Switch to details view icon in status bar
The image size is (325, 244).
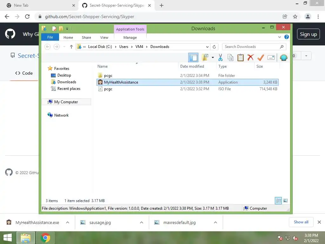(x=278, y=201)
